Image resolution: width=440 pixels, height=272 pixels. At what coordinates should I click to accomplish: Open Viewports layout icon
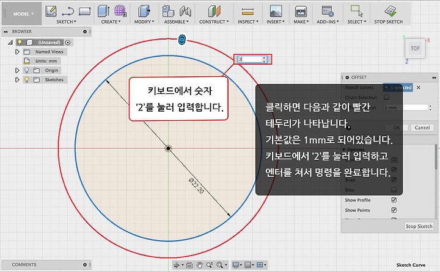(260, 265)
